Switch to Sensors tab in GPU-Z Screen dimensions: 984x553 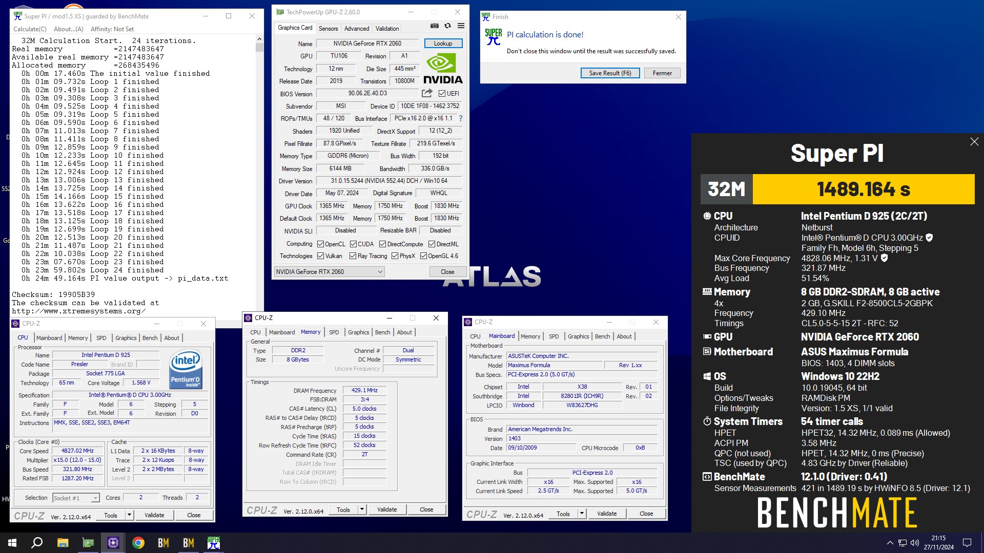tap(328, 28)
